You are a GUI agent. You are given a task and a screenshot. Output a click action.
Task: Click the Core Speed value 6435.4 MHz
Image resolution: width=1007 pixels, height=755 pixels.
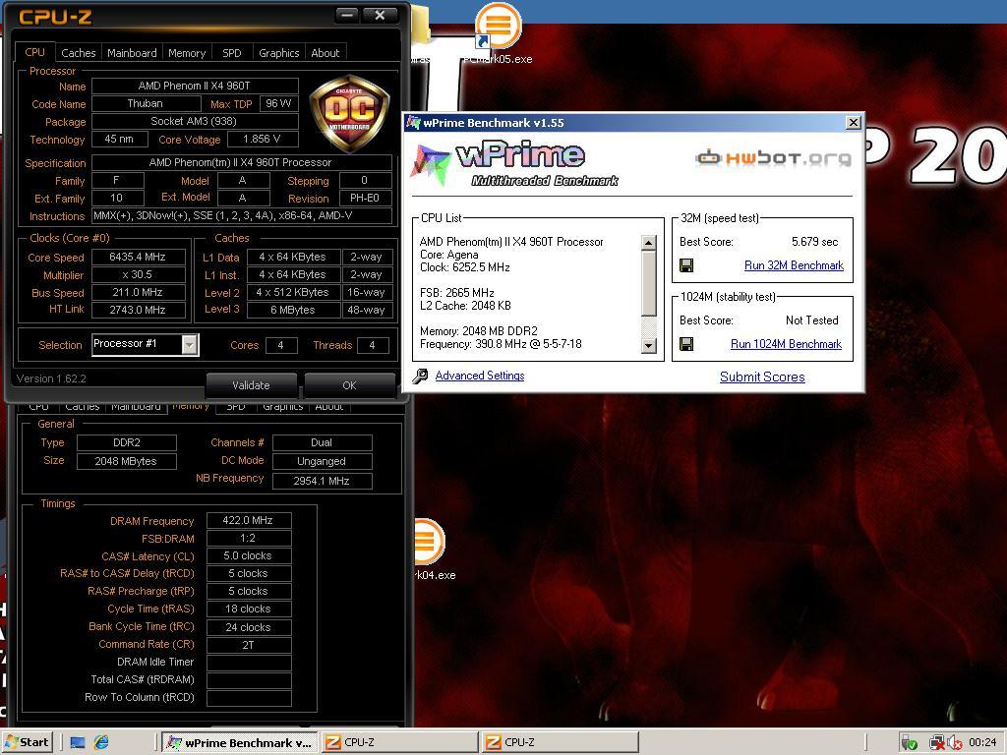(x=138, y=257)
